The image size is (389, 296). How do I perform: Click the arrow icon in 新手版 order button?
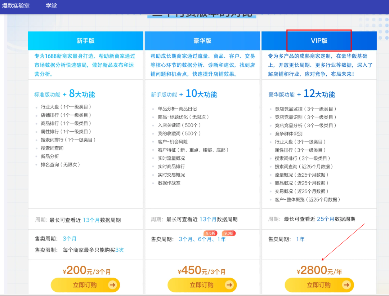point(112,285)
